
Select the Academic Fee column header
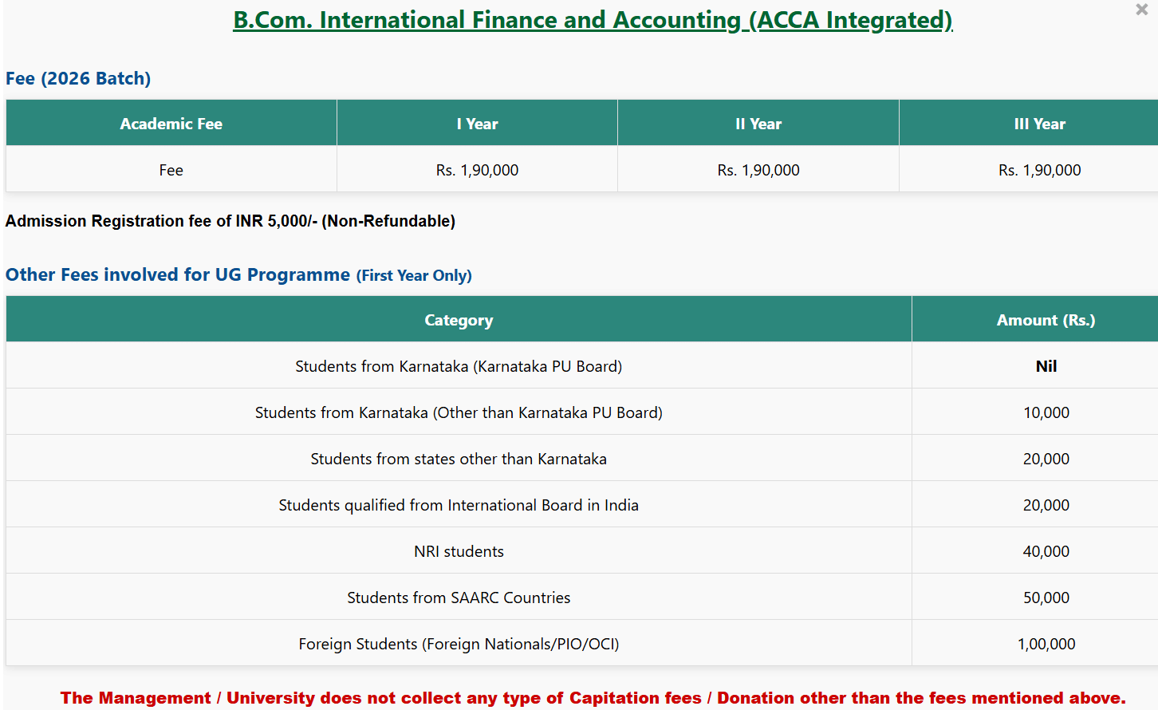click(171, 124)
